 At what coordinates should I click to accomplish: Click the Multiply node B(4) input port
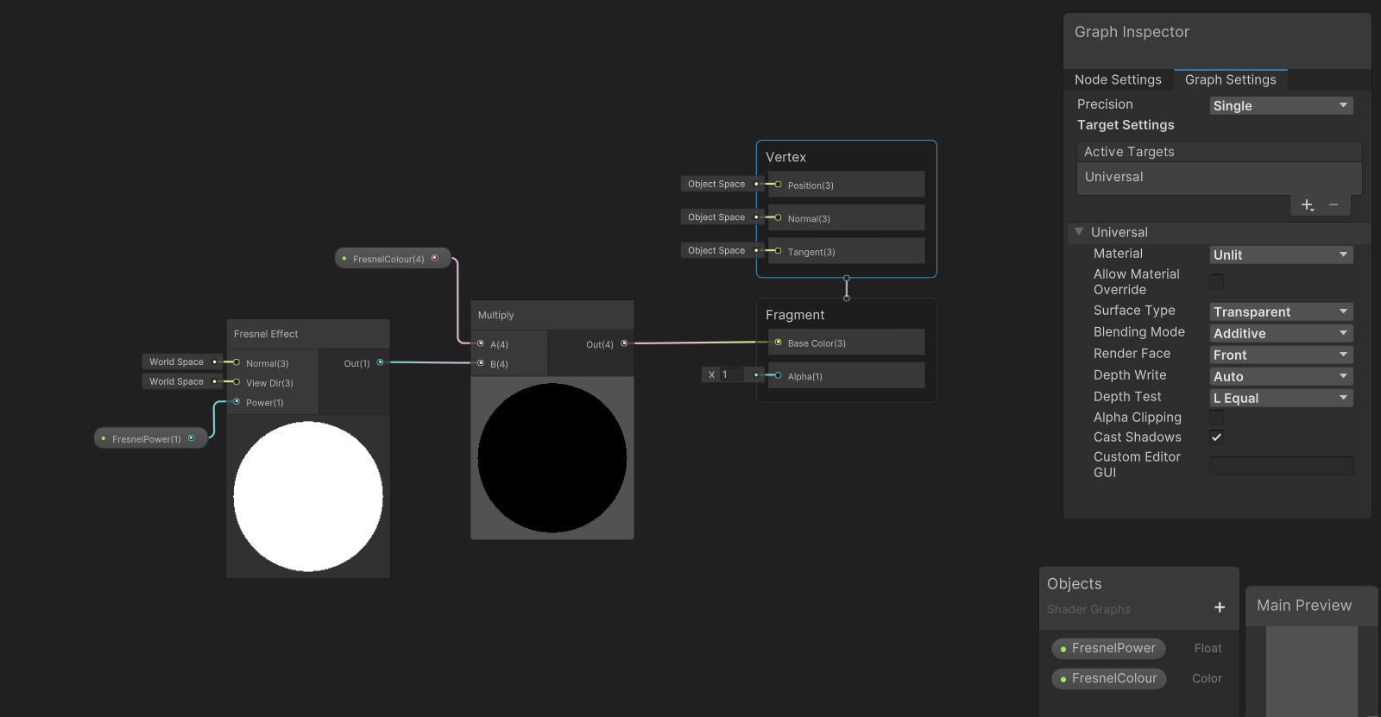tap(481, 363)
